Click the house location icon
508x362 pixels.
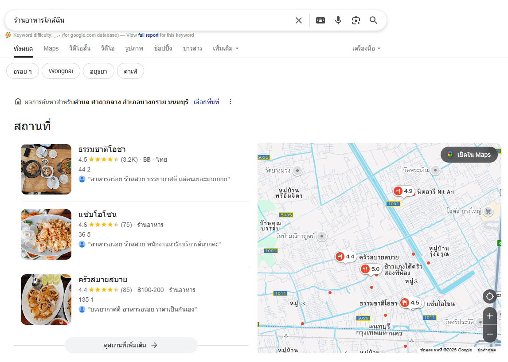[18, 101]
